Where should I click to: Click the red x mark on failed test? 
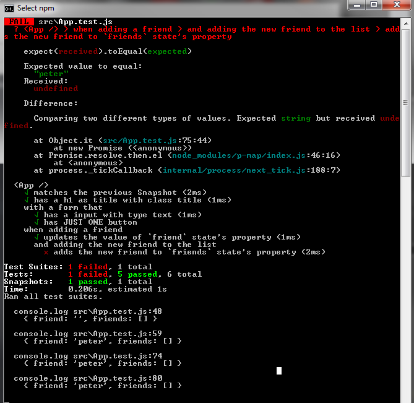[x=46, y=252]
